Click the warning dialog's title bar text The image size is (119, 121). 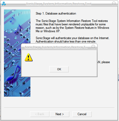(56, 47)
